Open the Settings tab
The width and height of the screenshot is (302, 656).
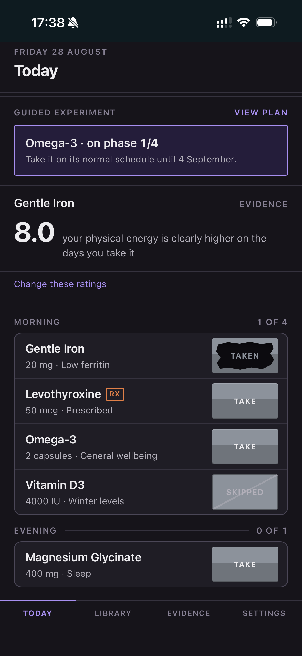(x=264, y=613)
